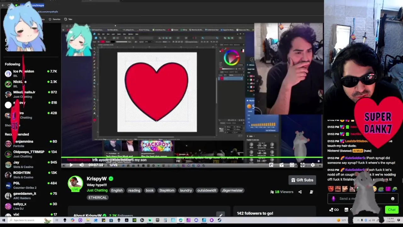This screenshot has height=227, width=403.
Task: Click the Windows Start button
Action: 4,220
